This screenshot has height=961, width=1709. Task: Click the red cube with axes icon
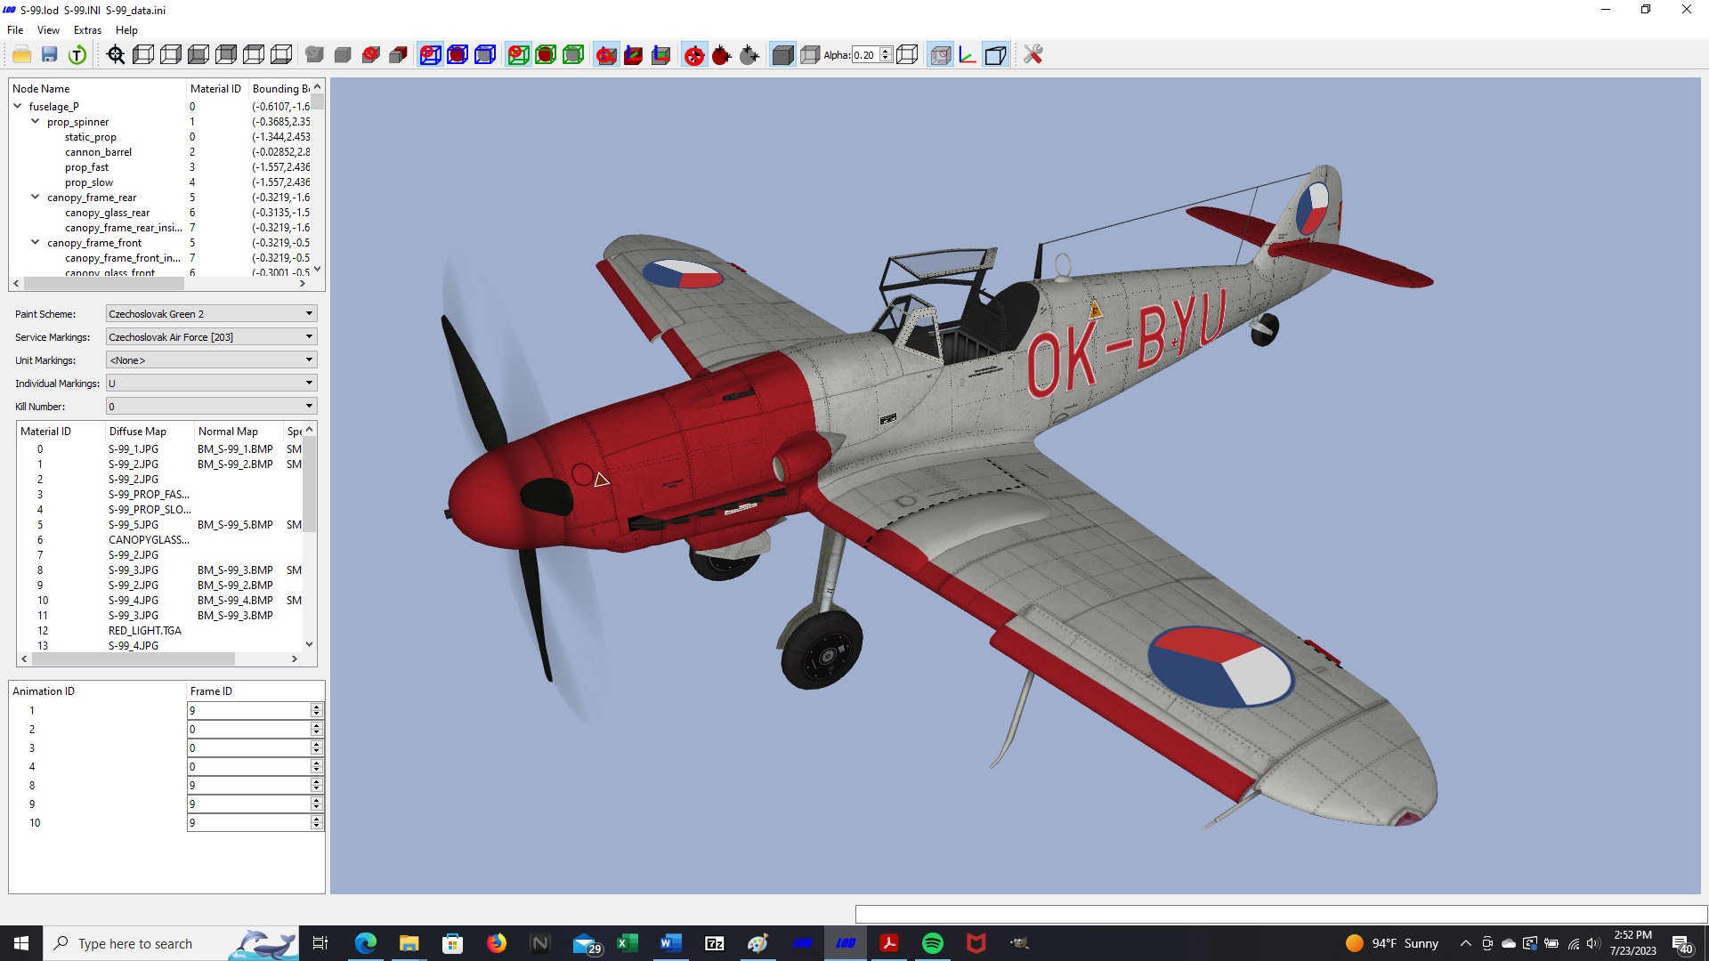point(634,55)
